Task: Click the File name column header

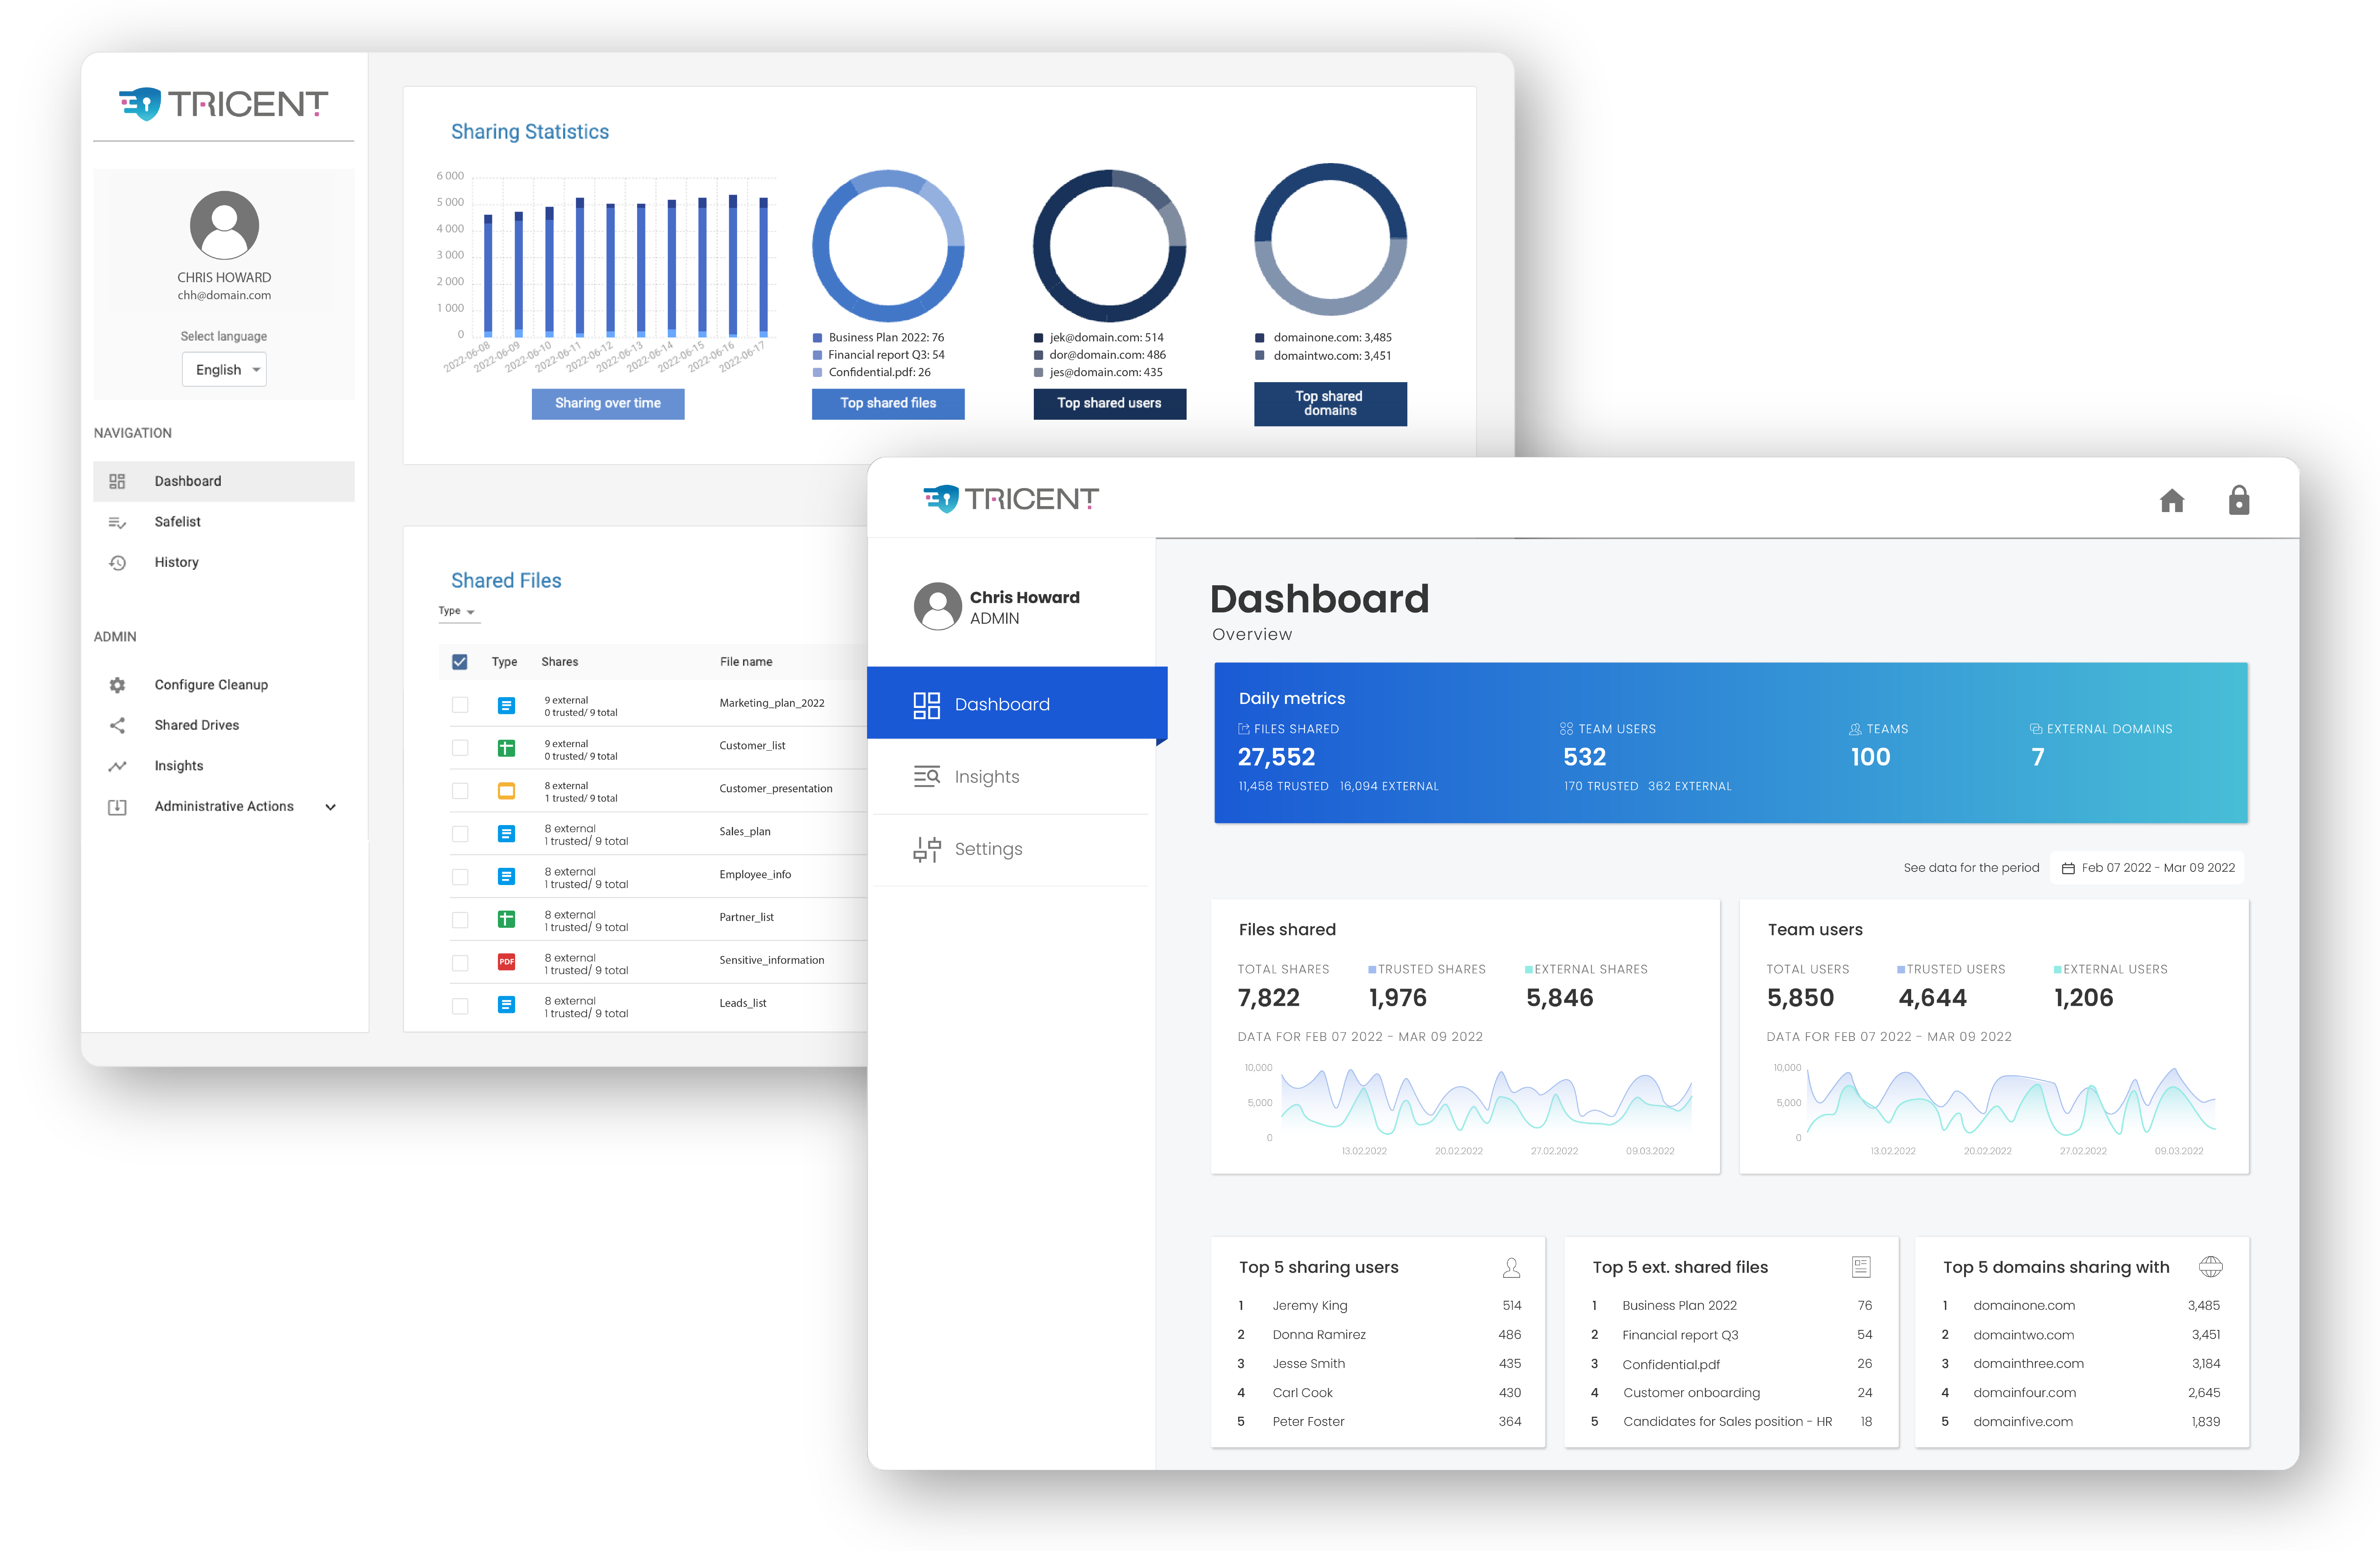Action: coord(746,662)
